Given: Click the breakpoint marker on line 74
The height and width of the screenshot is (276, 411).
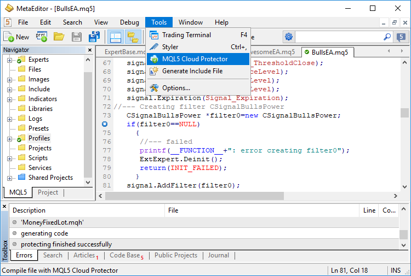Looking at the screenshot, I should pyautogui.click(x=105, y=124).
